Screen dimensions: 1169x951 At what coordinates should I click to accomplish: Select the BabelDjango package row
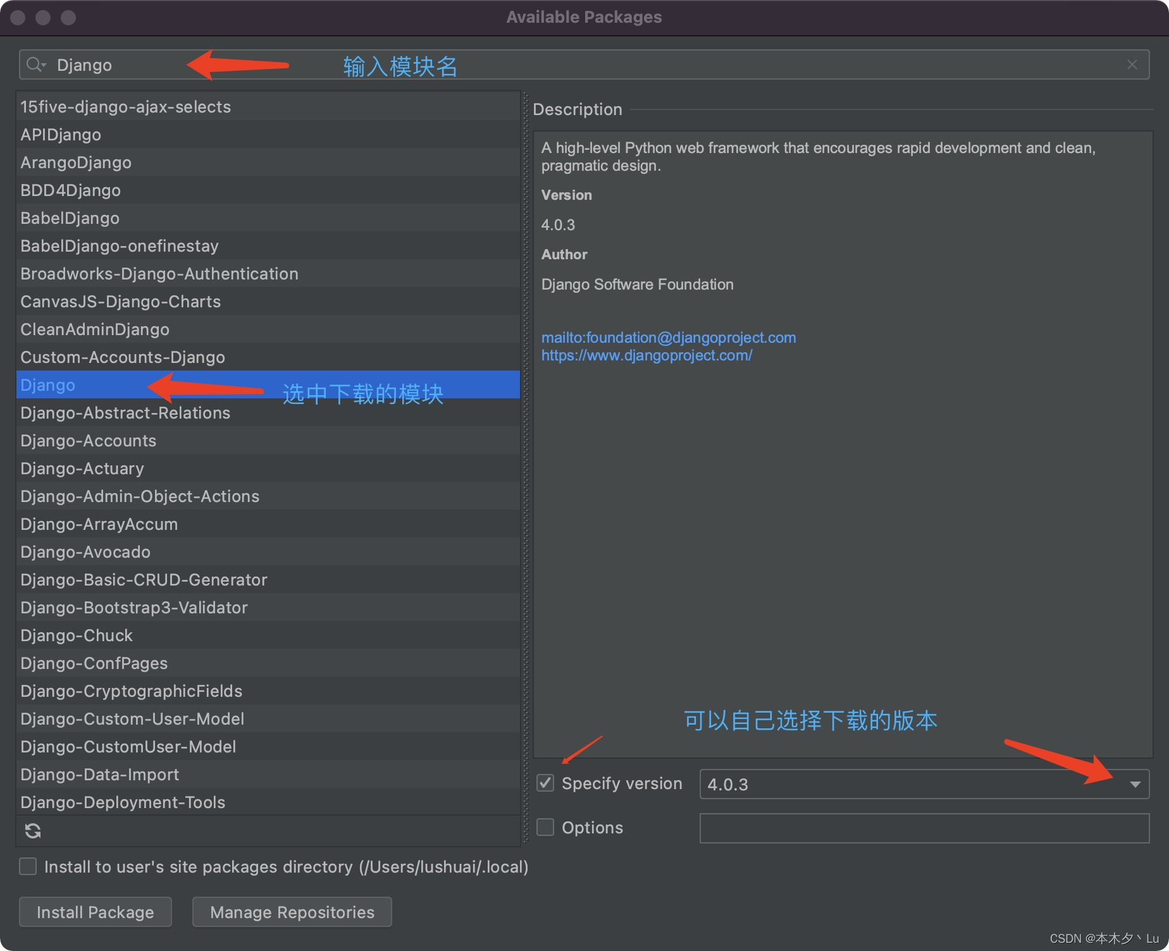tap(268, 218)
